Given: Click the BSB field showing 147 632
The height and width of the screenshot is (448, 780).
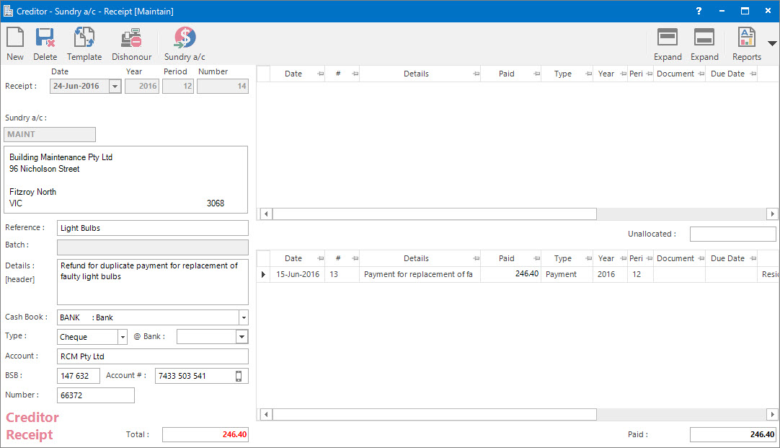Looking at the screenshot, I should click(x=78, y=376).
